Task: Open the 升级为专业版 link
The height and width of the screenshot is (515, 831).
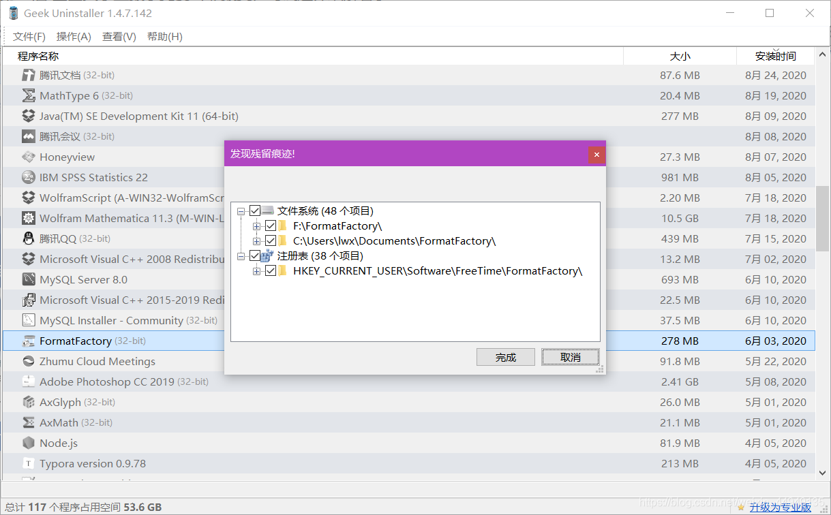Action: tap(781, 507)
